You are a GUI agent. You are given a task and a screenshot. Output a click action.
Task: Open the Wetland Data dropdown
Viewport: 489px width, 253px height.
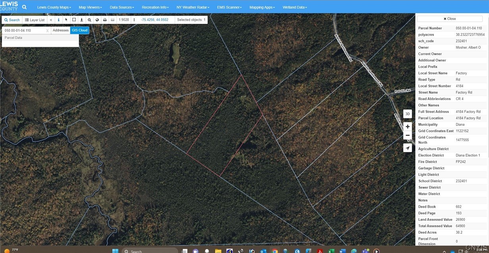click(x=295, y=7)
